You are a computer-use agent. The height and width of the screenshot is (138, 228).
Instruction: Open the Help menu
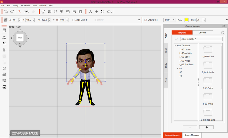click(51, 5)
